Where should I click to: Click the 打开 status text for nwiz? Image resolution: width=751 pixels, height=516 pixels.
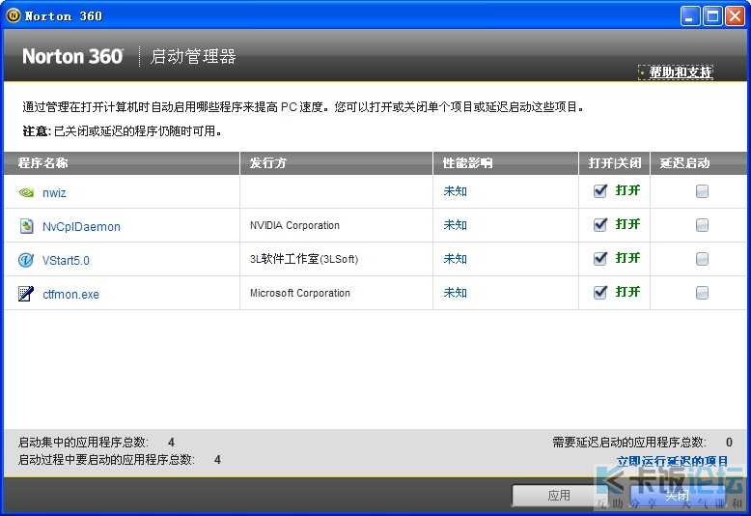pyautogui.click(x=627, y=190)
